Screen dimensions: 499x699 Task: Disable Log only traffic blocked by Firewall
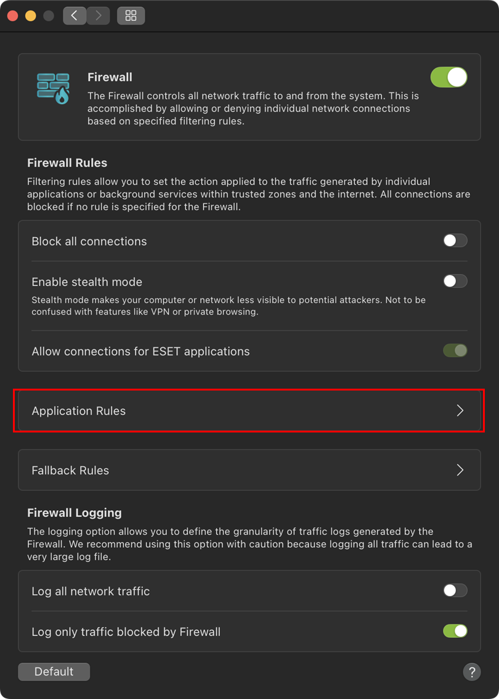[x=455, y=631]
